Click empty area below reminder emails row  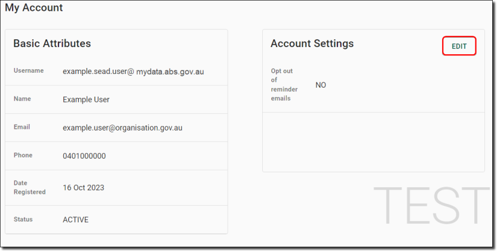[x=373, y=142]
